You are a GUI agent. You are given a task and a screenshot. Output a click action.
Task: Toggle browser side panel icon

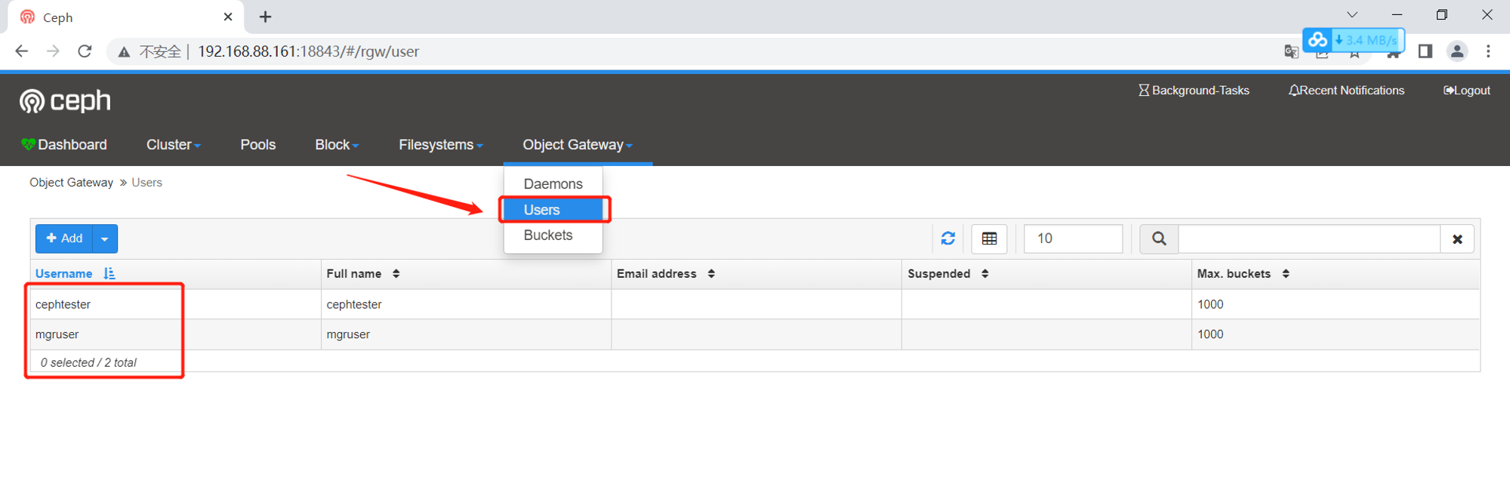coord(1425,51)
